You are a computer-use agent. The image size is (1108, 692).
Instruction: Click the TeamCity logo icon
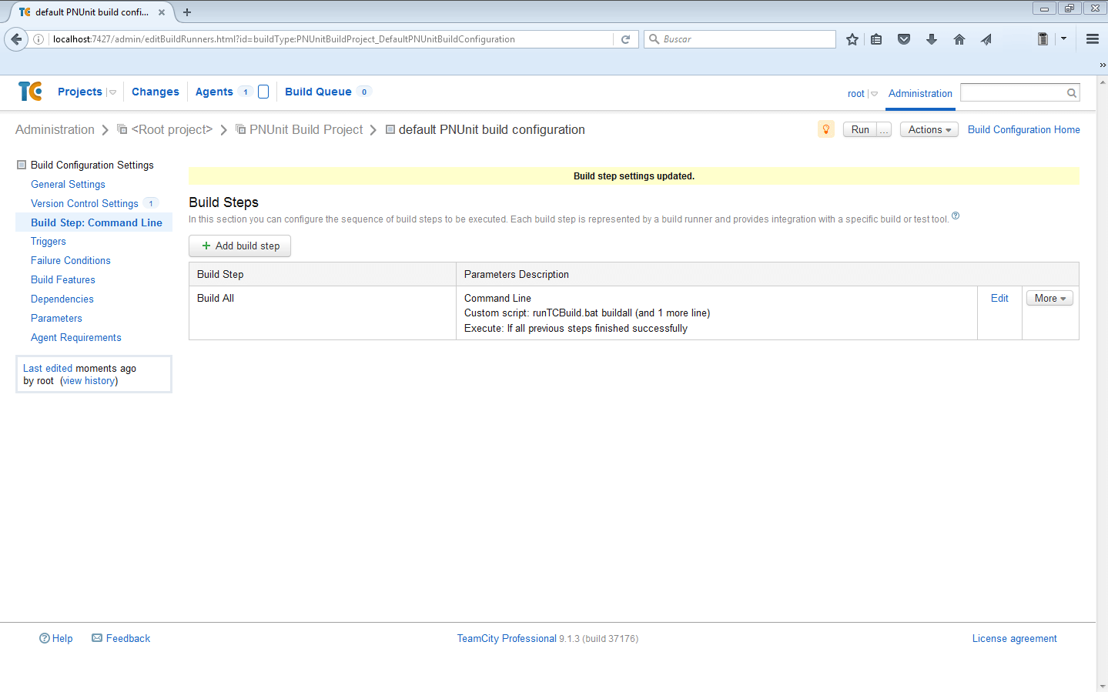pyautogui.click(x=30, y=92)
